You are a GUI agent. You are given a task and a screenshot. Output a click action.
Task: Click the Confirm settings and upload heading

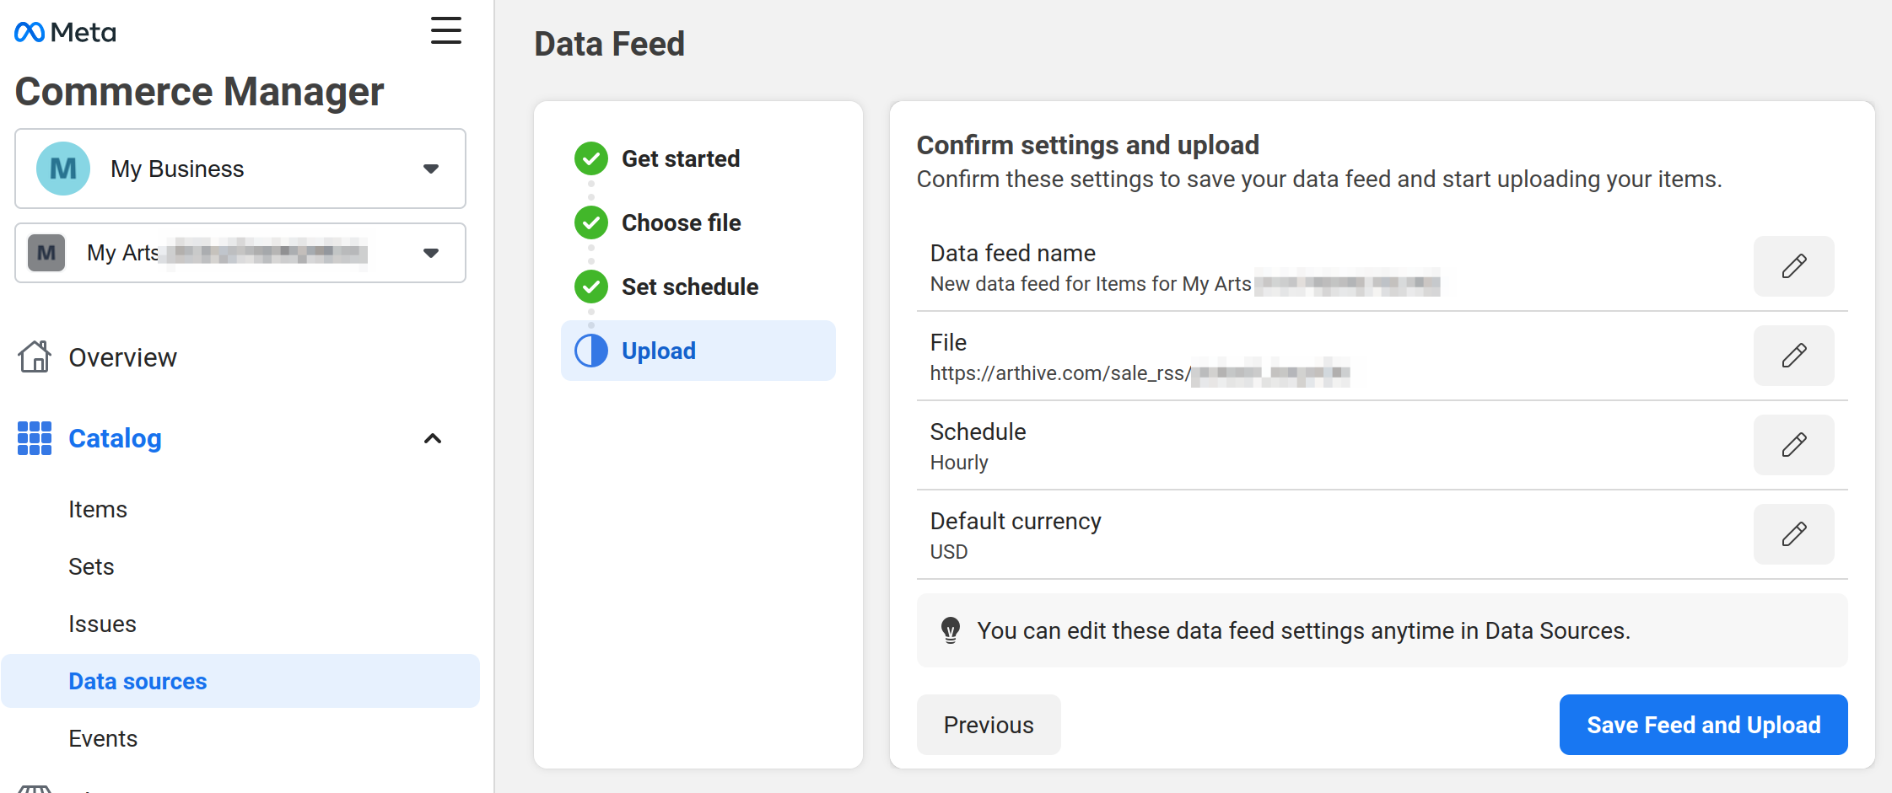click(1088, 145)
